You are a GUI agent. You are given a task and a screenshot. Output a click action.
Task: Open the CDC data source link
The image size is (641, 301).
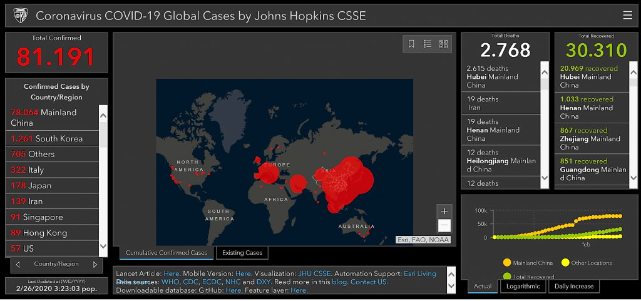click(190, 282)
